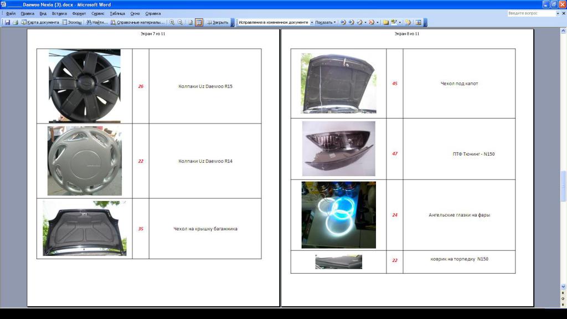The height and width of the screenshot is (319, 567).
Task: Expand the Показать dropdown menu
Action: coord(326,23)
